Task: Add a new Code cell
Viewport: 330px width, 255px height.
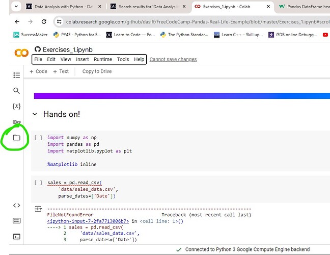Action: 38,71
